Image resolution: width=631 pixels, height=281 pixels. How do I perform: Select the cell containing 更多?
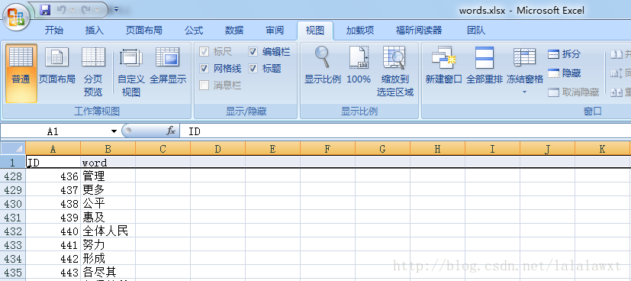pyautogui.click(x=108, y=189)
